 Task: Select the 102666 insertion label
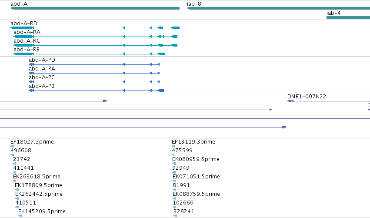tap(183, 203)
